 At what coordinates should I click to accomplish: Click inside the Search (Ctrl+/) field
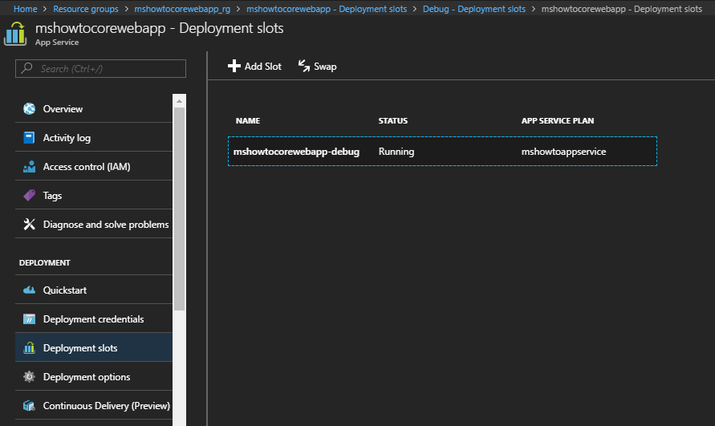[101, 68]
